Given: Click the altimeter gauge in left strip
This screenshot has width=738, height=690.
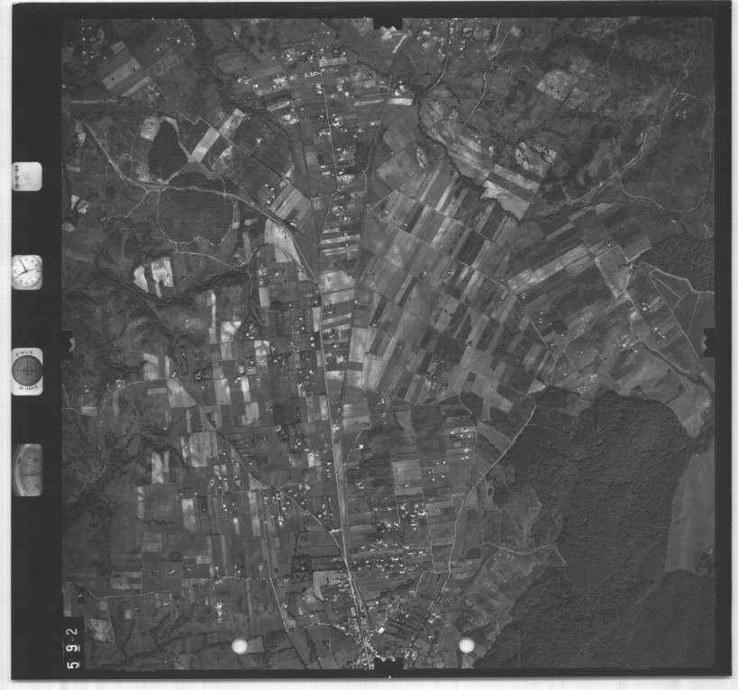Looking at the screenshot, I should tap(27, 469).
